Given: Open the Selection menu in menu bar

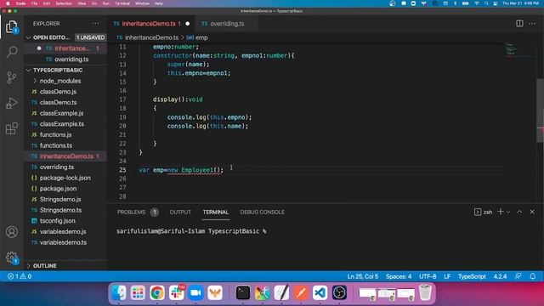Looking at the screenshot, I should point(64,3).
